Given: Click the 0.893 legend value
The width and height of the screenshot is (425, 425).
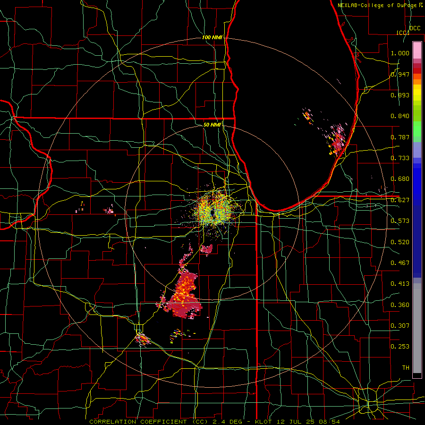Looking at the screenshot, I should [400, 95].
